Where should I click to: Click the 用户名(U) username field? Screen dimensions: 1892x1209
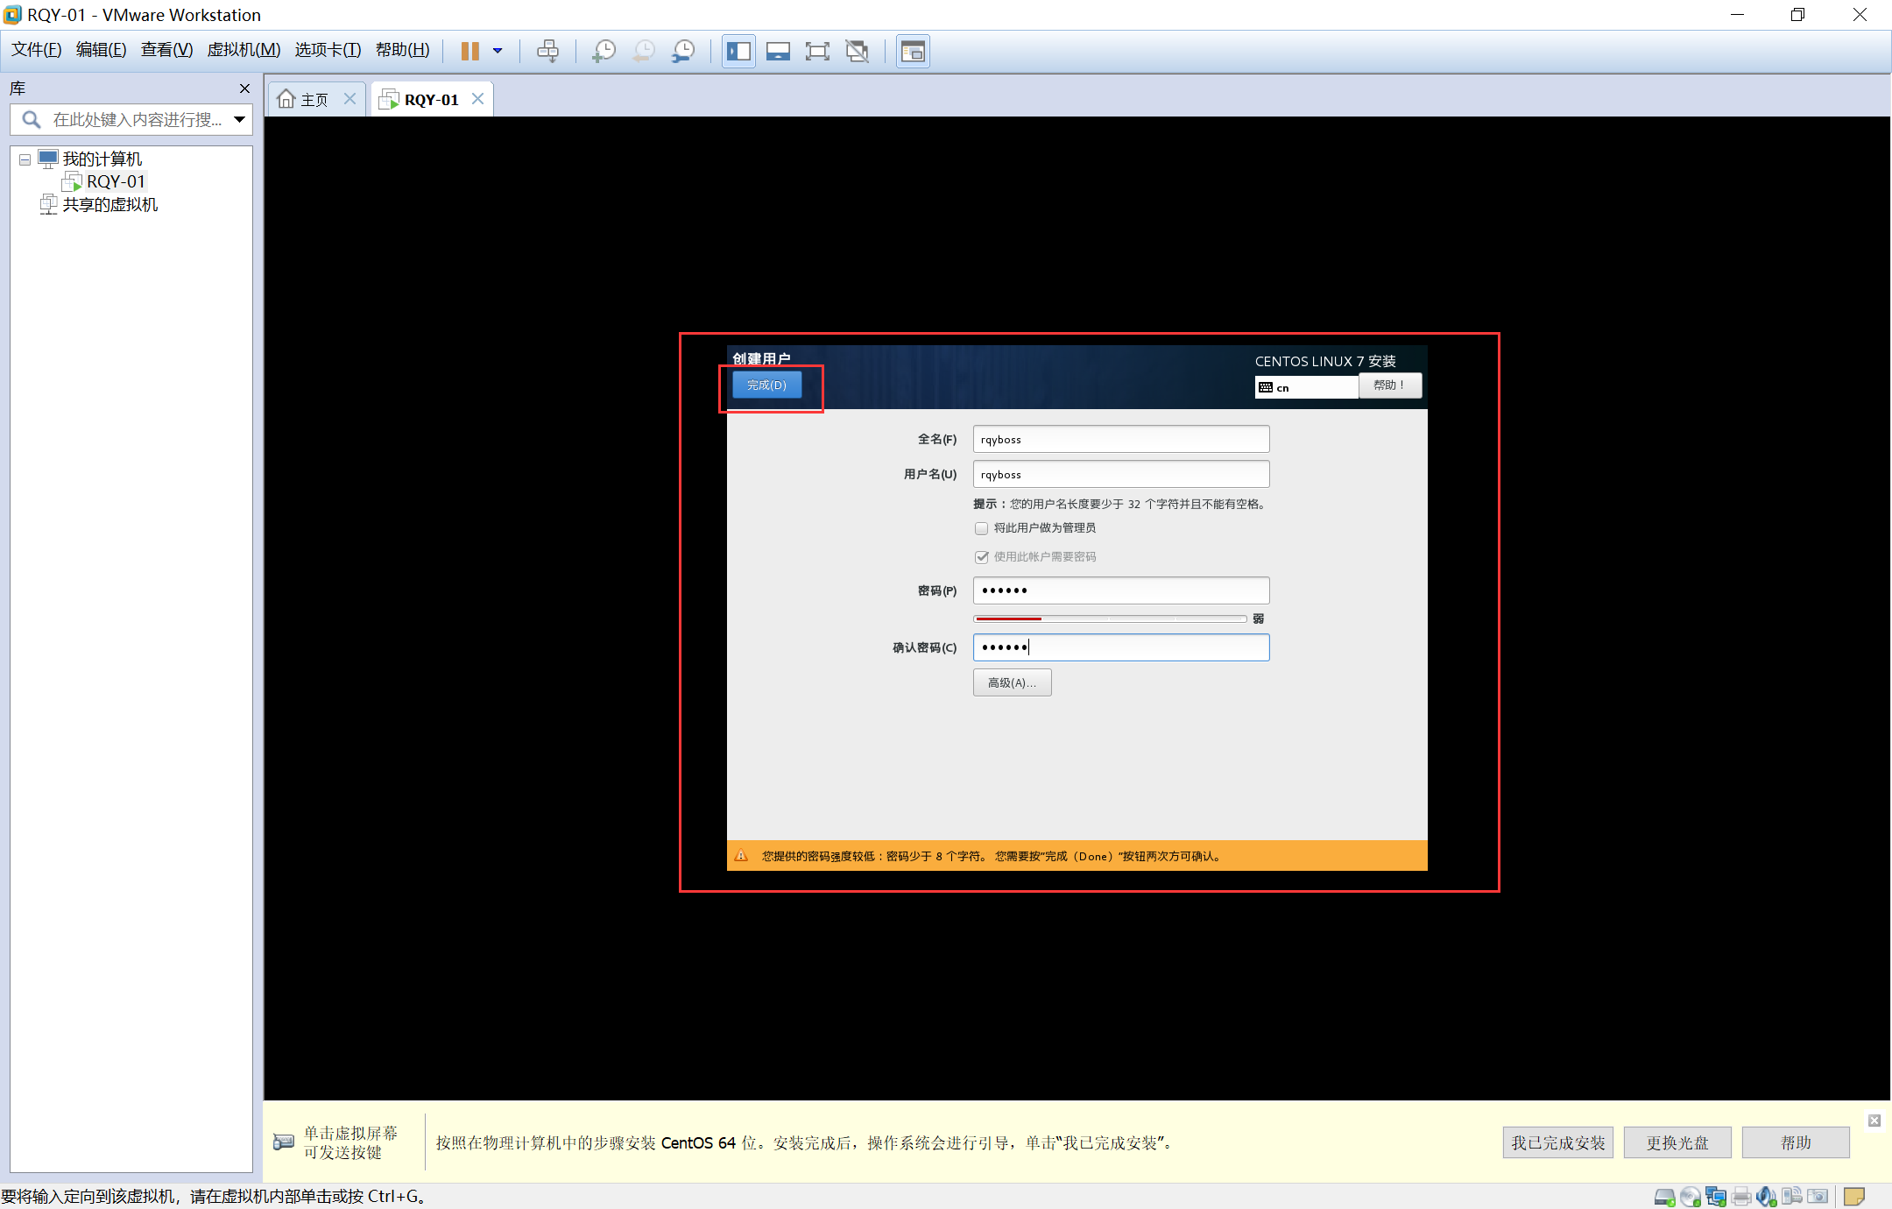[1121, 474]
